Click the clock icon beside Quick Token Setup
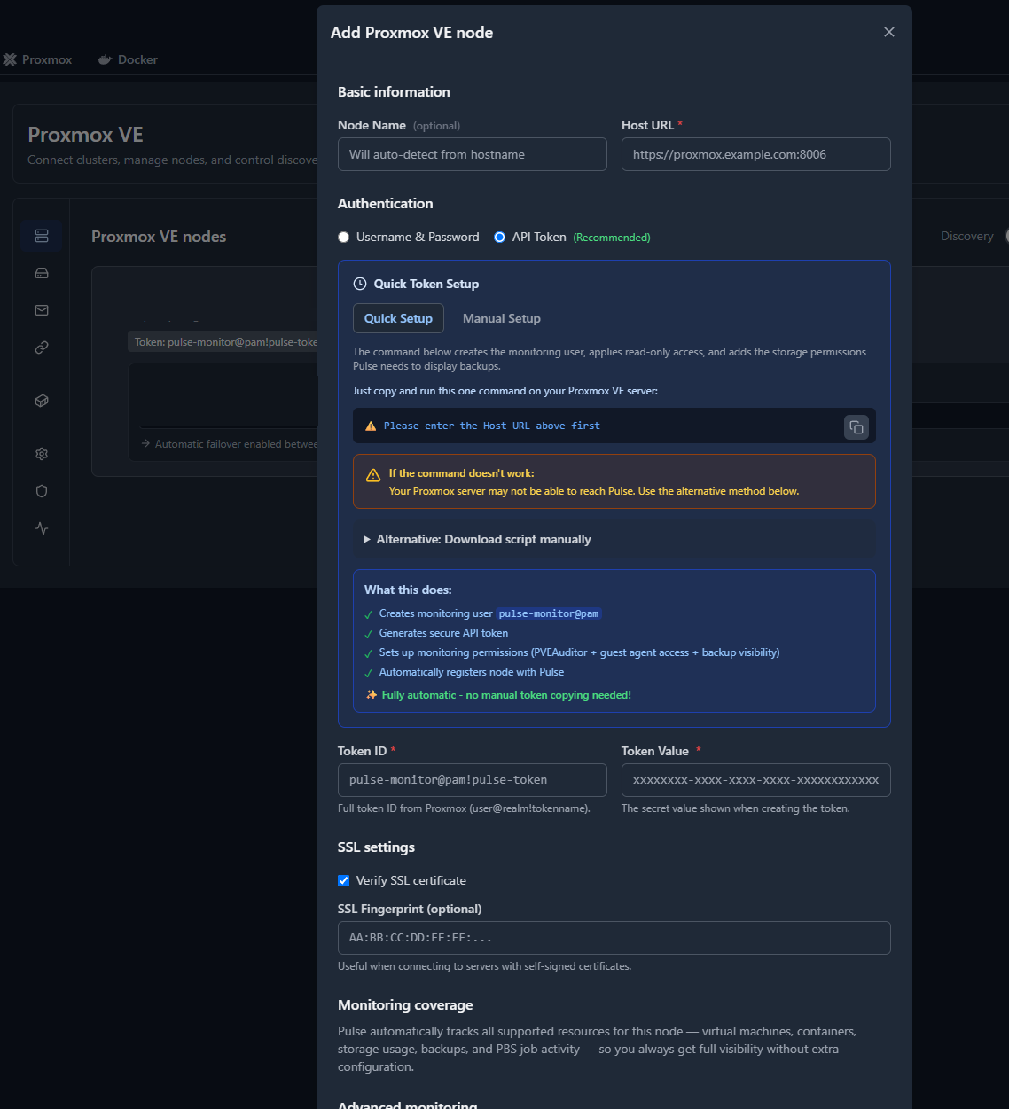 (360, 284)
